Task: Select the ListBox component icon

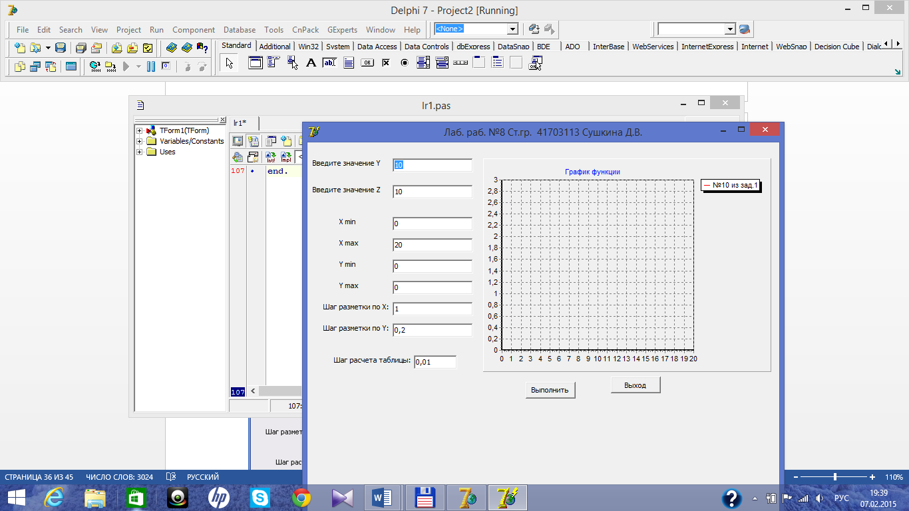Action: (423, 63)
